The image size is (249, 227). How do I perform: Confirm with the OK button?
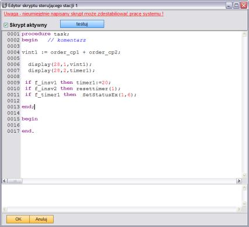tap(18, 219)
